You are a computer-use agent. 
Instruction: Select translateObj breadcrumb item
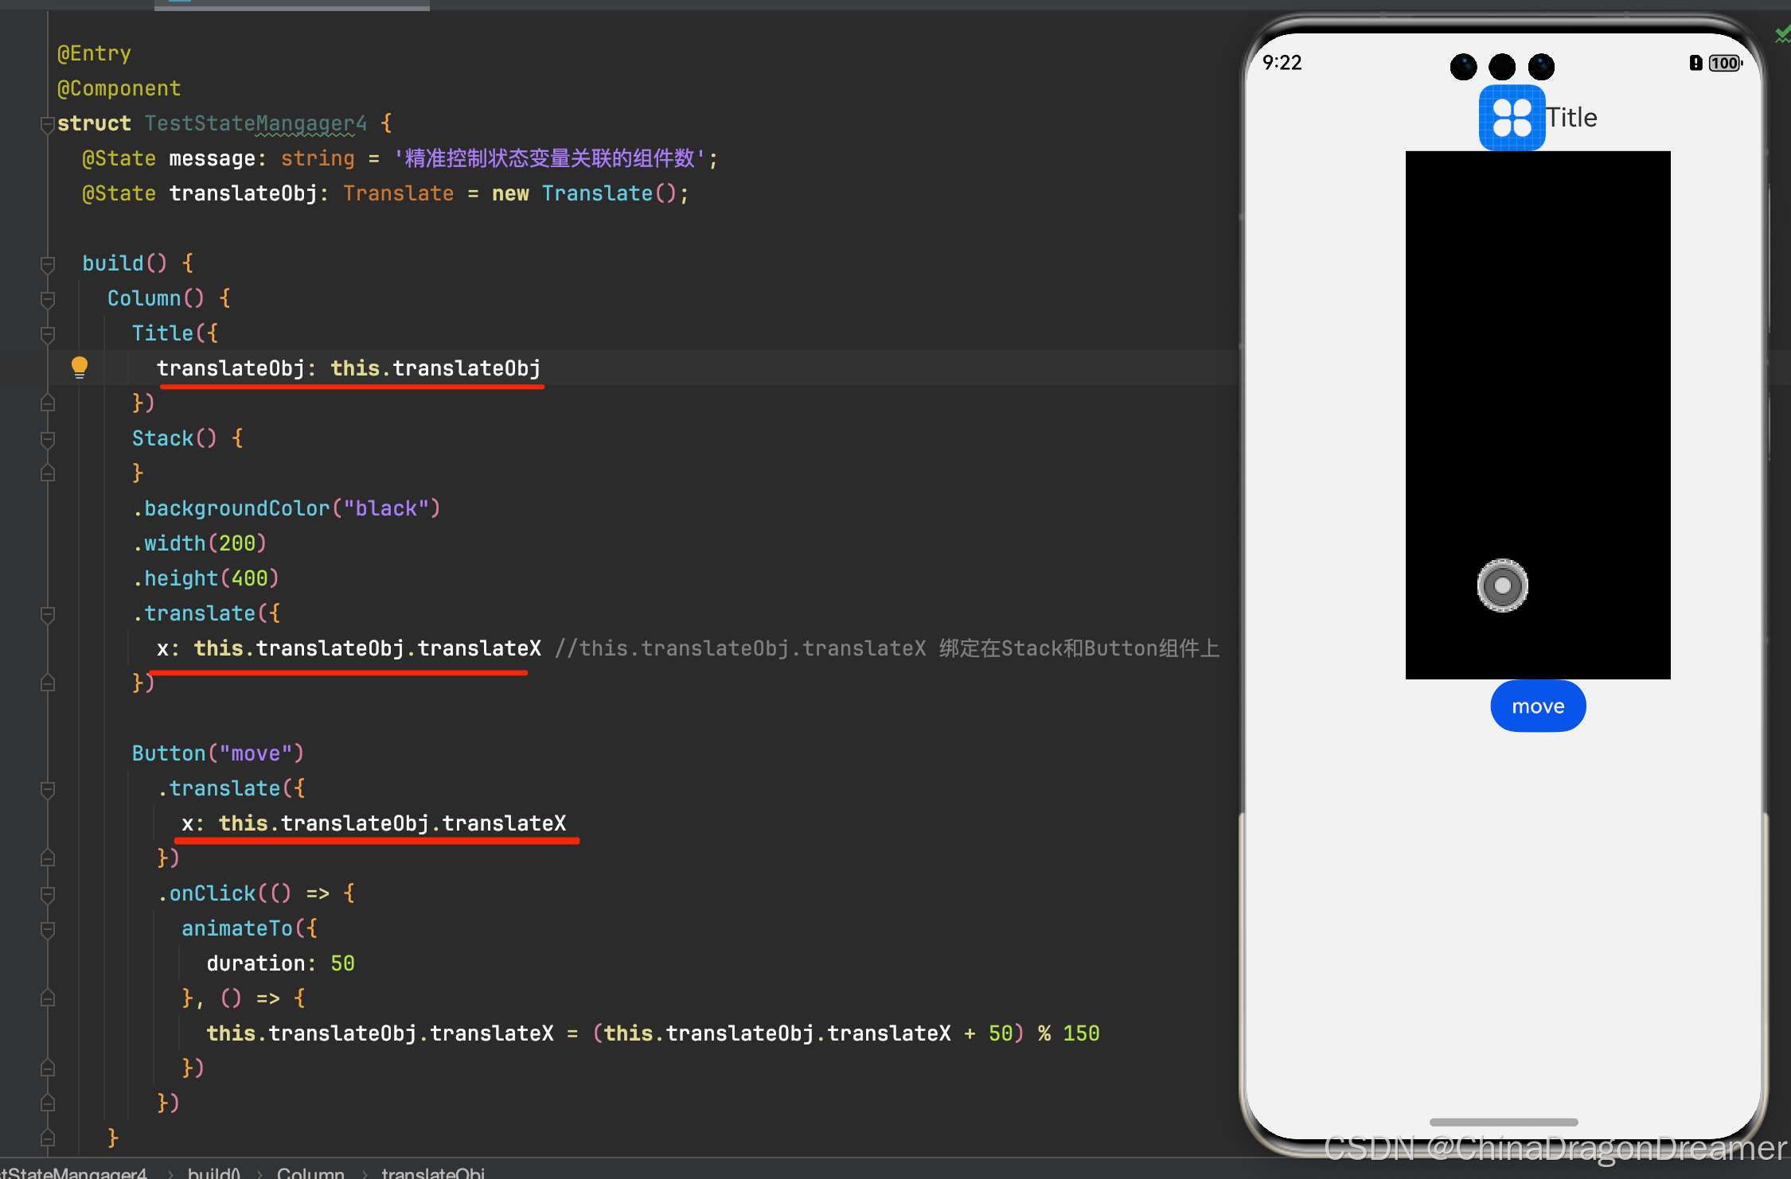point(432,1173)
